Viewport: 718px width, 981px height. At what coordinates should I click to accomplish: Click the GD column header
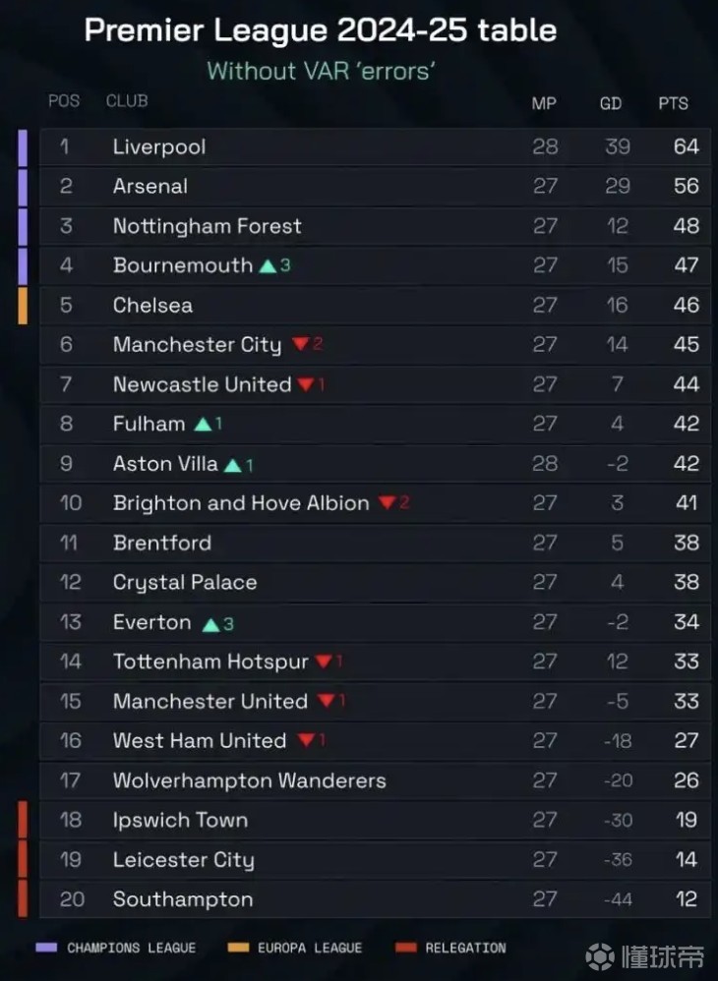click(611, 103)
